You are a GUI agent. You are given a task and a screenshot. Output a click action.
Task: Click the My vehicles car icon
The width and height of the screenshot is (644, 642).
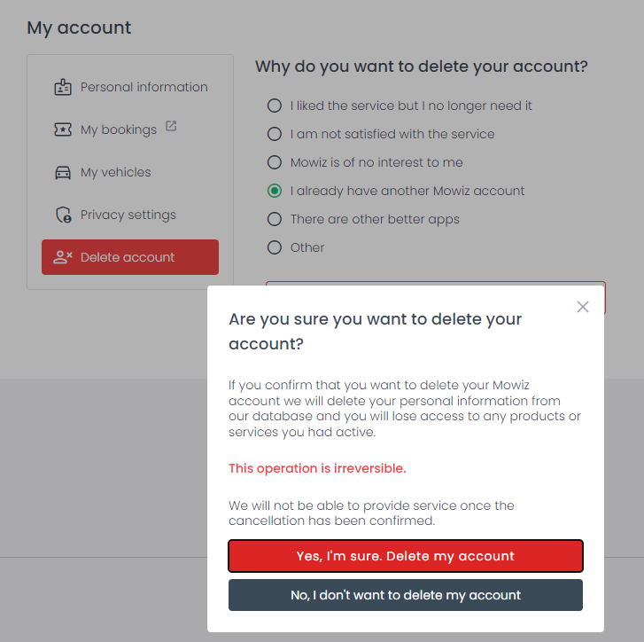point(63,172)
